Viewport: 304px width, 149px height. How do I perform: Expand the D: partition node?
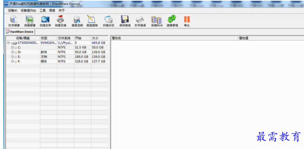pyautogui.click(x=13, y=52)
